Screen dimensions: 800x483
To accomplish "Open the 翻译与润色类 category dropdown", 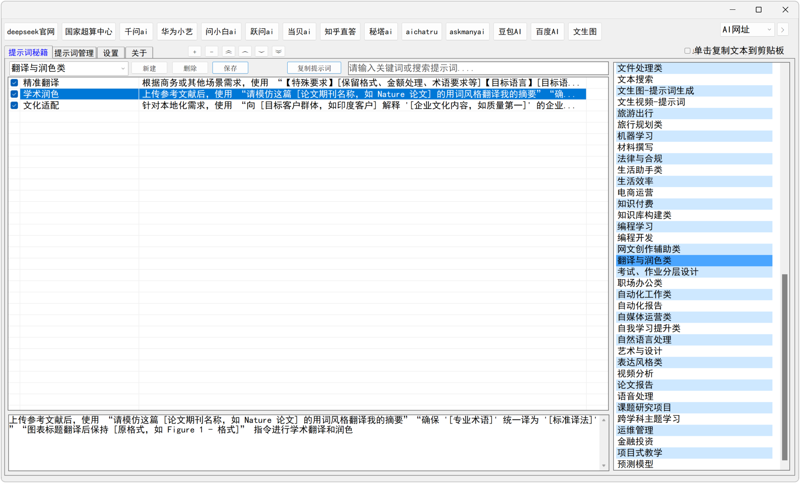I will click(69, 68).
